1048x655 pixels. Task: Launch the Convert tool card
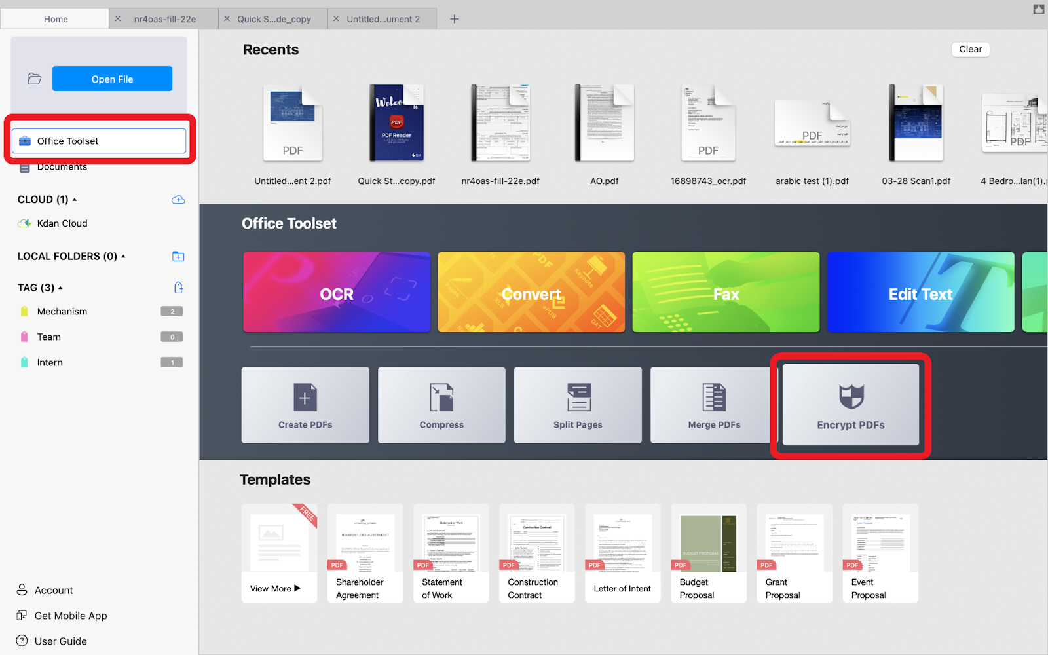point(531,292)
